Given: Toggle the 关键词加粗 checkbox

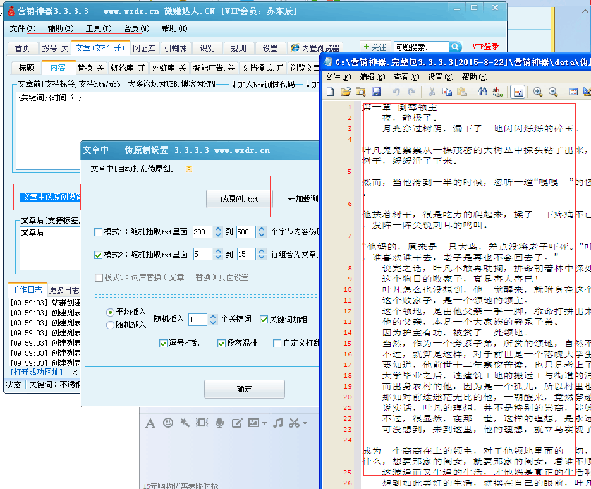Looking at the screenshot, I should pyautogui.click(x=264, y=320).
